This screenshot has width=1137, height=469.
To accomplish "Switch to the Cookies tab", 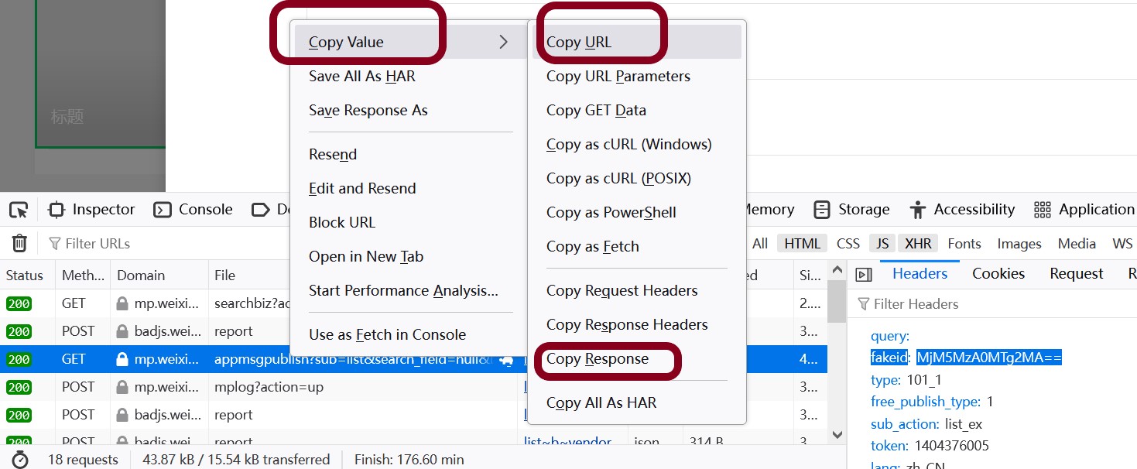I will (x=998, y=274).
